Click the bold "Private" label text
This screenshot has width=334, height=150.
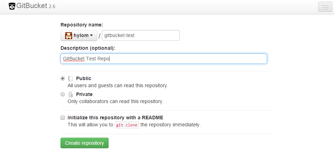tap(84, 94)
